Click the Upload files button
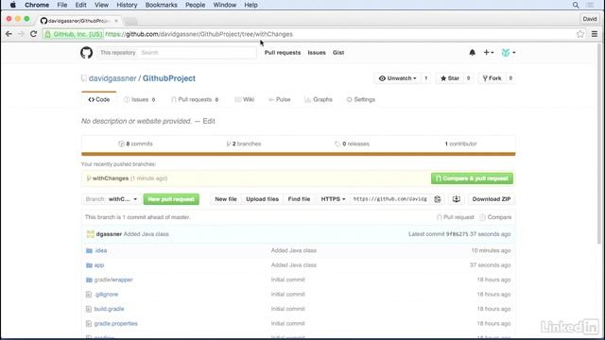The width and height of the screenshot is (605, 340). (x=263, y=199)
